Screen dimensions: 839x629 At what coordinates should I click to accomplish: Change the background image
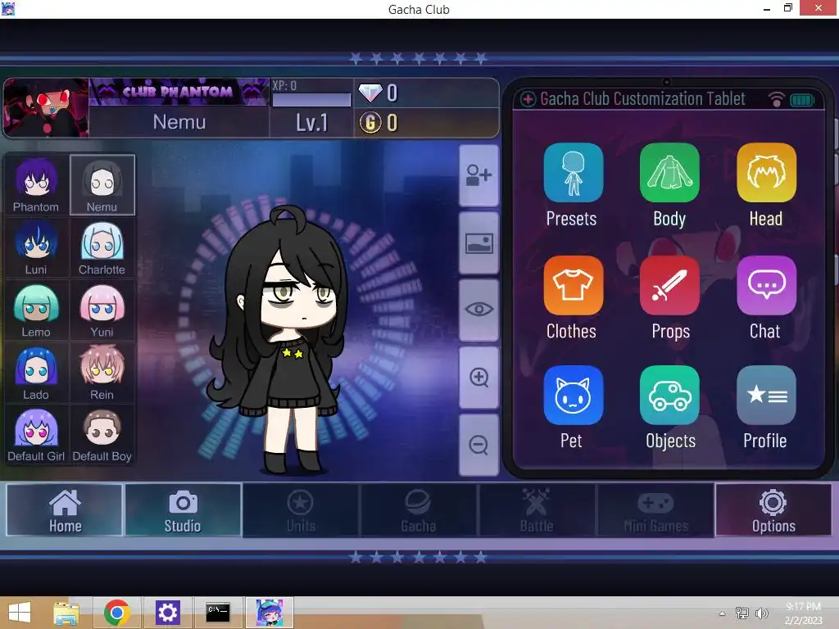tap(478, 243)
